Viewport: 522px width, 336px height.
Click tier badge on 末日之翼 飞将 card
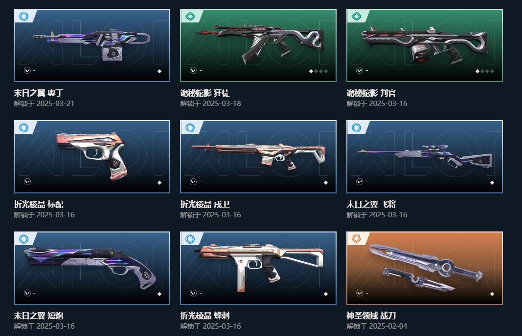(357, 127)
